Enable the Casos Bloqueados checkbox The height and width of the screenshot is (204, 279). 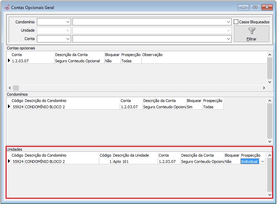tap(236, 22)
